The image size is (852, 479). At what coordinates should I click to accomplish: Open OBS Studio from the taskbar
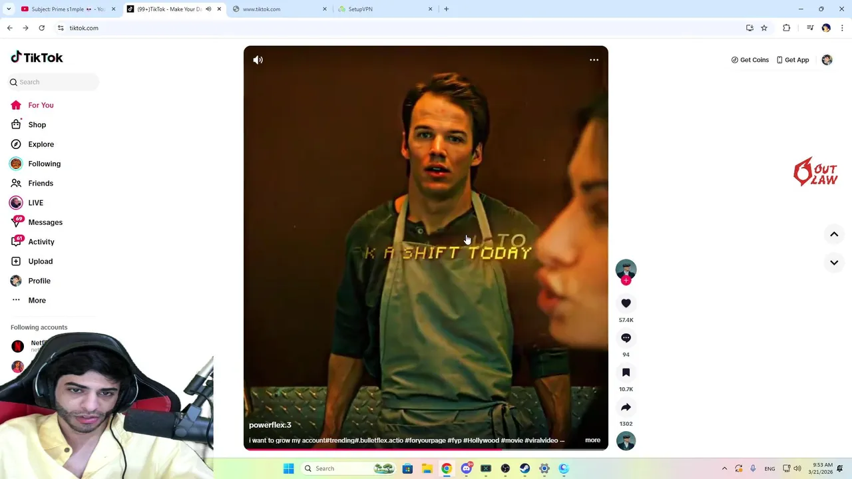click(x=505, y=468)
